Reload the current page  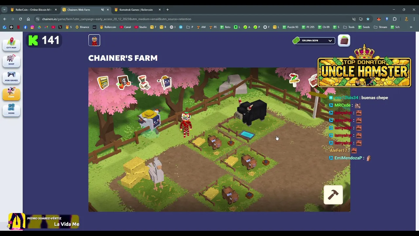pos(20,19)
